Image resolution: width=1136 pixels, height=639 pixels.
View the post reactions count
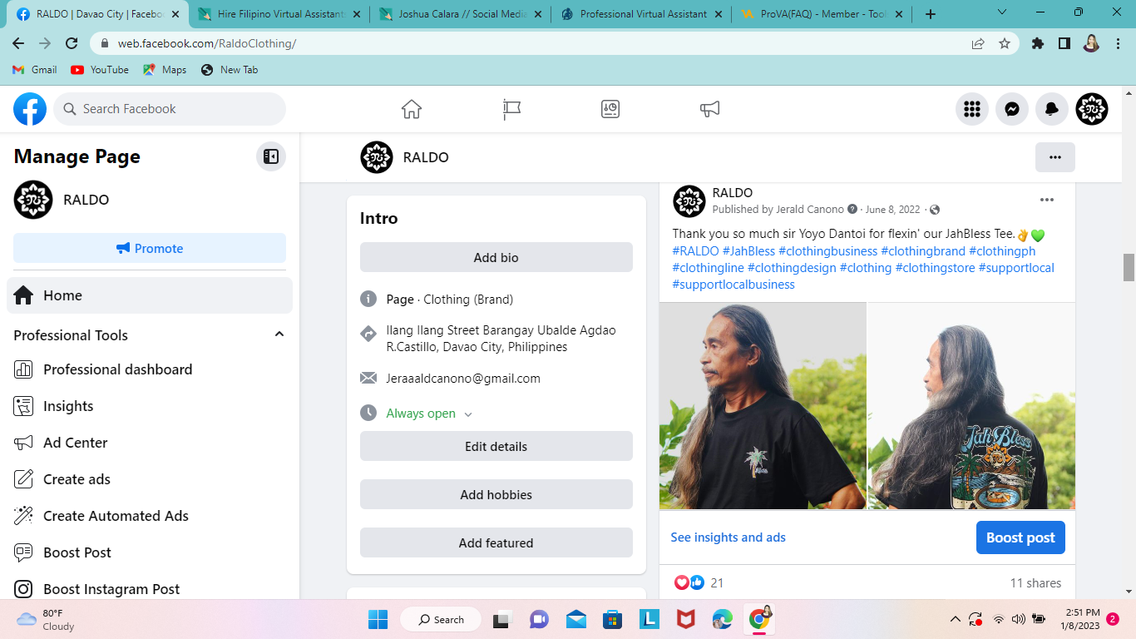[x=717, y=583]
